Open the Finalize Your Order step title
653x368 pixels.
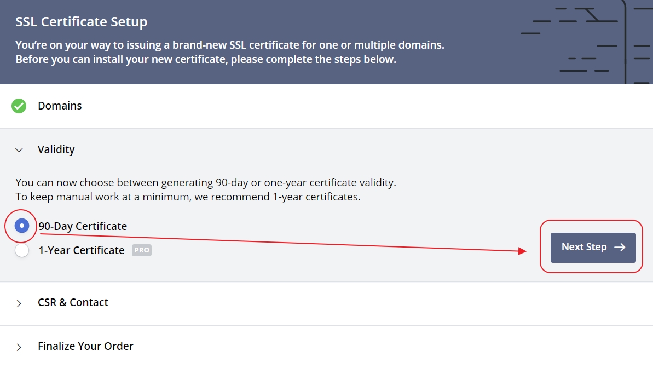coord(85,346)
